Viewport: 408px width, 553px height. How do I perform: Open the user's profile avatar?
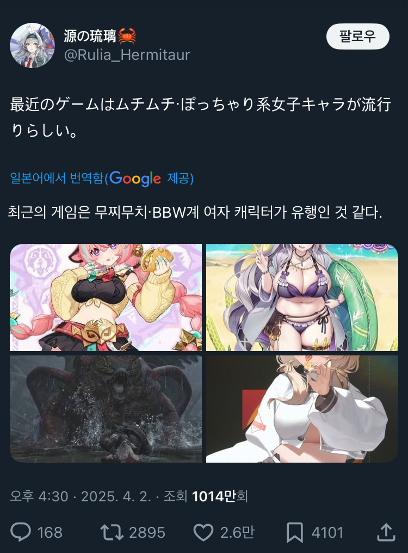point(32,46)
